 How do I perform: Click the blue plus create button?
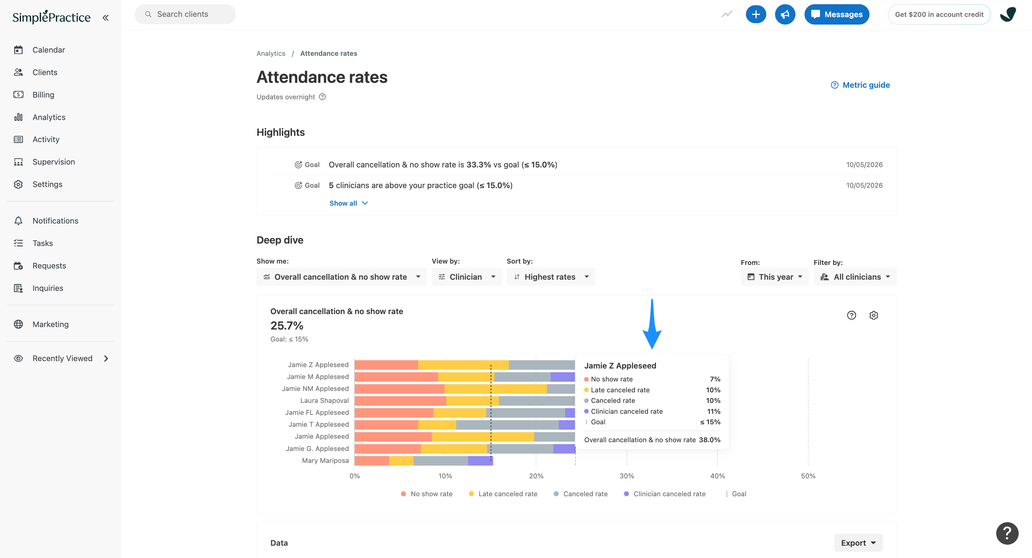(755, 14)
